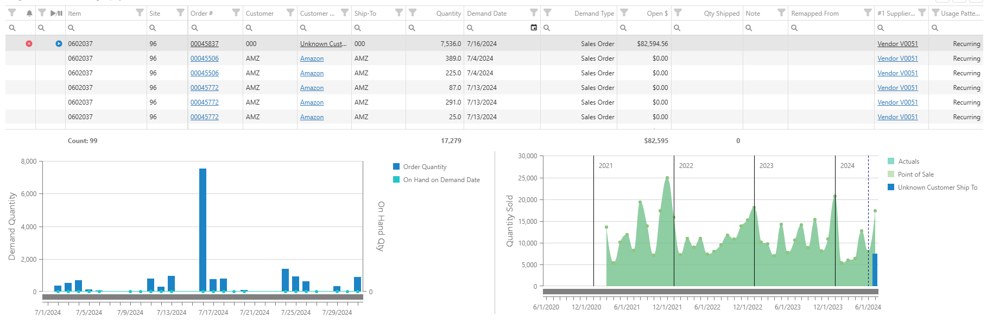Open the Note column filter dropdown
Viewport: 993px width, 323px height.
[781, 13]
